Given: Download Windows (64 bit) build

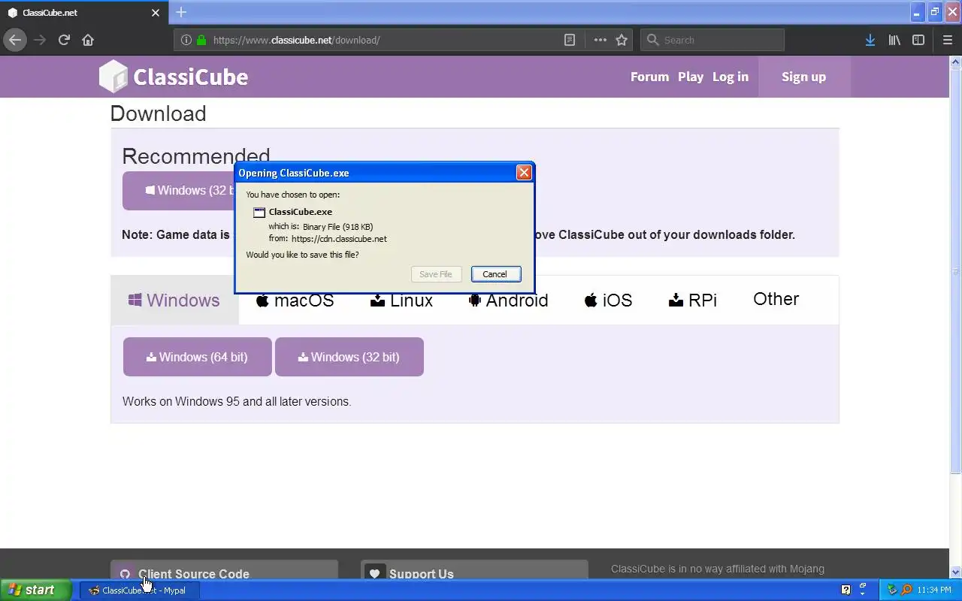Looking at the screenshot, I should point(198,357).
